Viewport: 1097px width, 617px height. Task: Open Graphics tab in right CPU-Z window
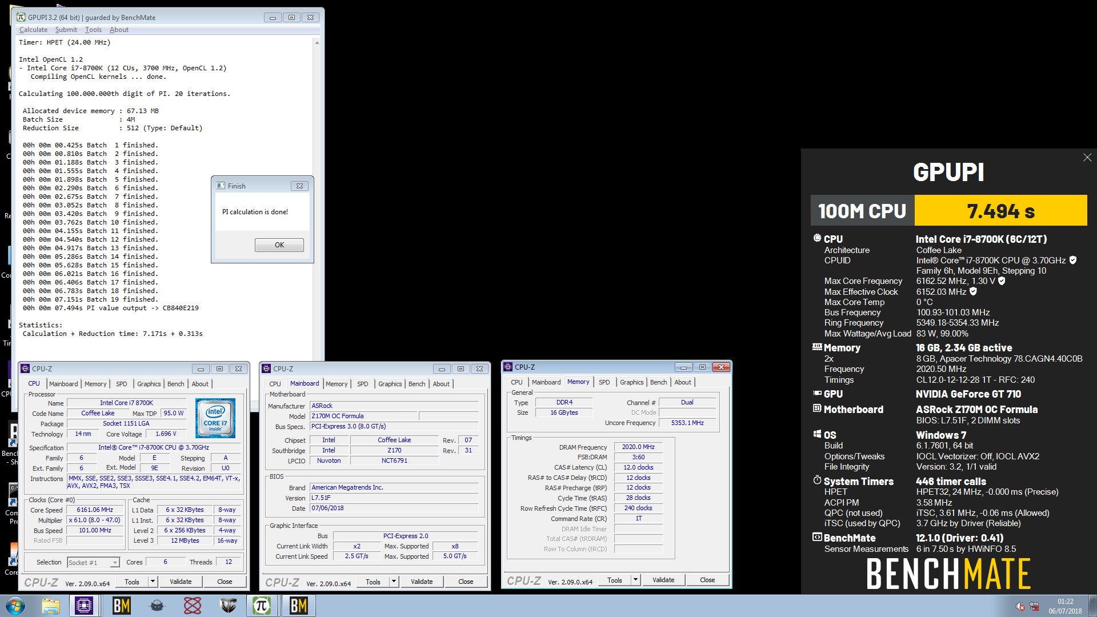pos(632,382)
